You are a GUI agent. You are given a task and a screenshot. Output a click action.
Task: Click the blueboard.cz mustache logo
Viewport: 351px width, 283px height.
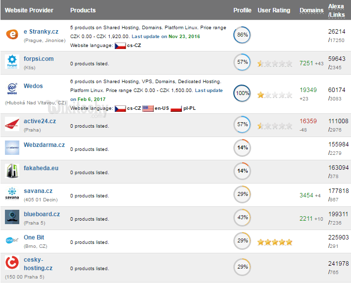click(x=12, y=217)
